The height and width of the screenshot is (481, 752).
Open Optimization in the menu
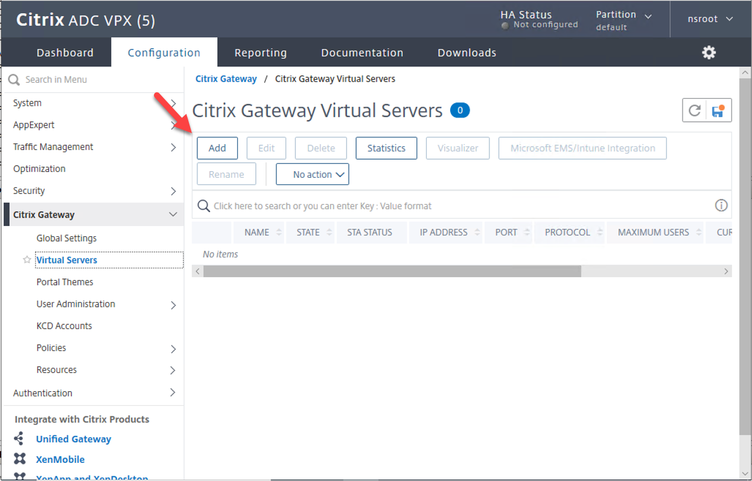(39, 169)
